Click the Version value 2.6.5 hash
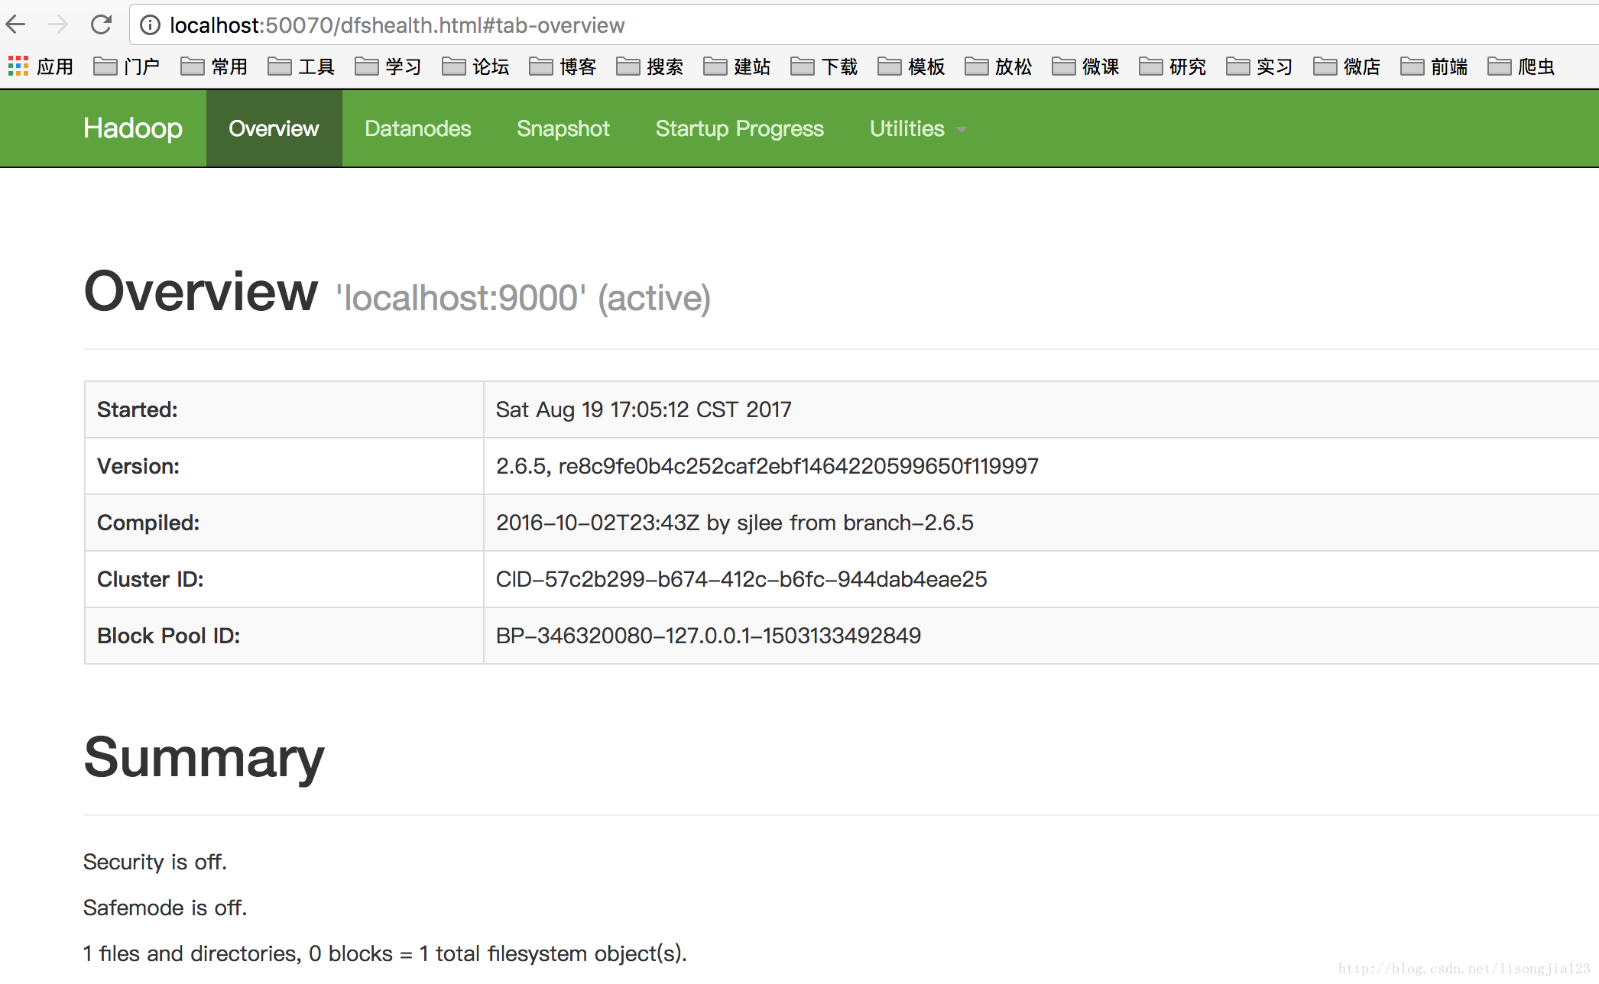Image resolution: width=1599 pixels, height=984 pixels. click(767, 466)
